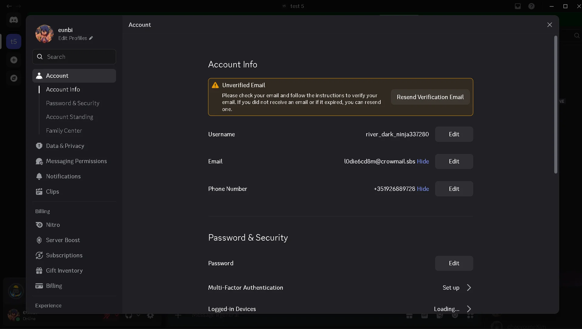Click the pencil icon beside Edit Profiles
Screen dimensions: 582x329
tap(91, 38)
